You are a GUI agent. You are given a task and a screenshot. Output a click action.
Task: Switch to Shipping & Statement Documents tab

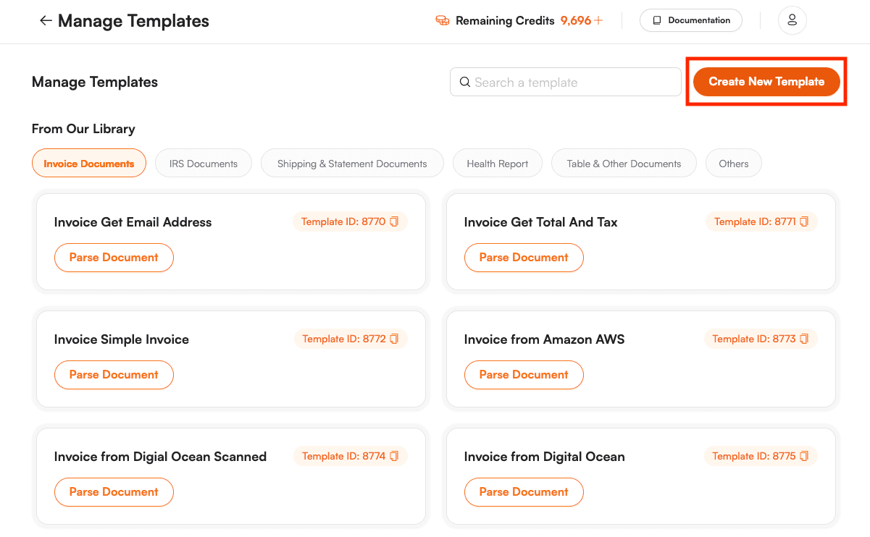point(352,164)
